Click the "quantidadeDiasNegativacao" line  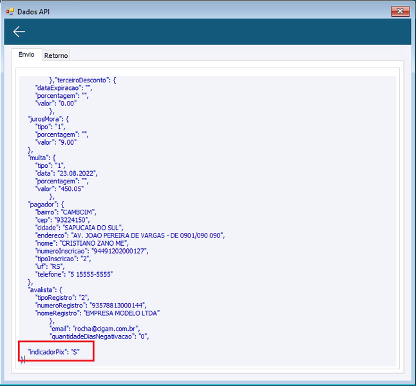point(99,336)
